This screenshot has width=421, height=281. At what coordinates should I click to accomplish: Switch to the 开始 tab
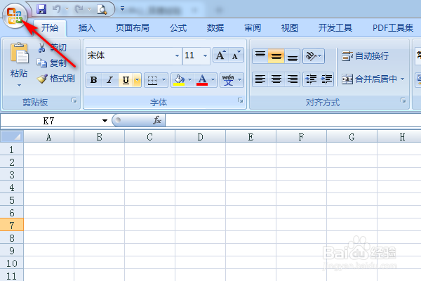tap(50, 27)
